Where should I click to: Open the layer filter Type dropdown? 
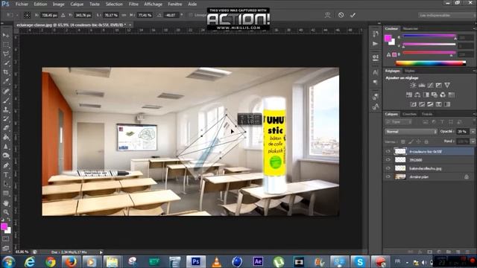coord(399,122)
